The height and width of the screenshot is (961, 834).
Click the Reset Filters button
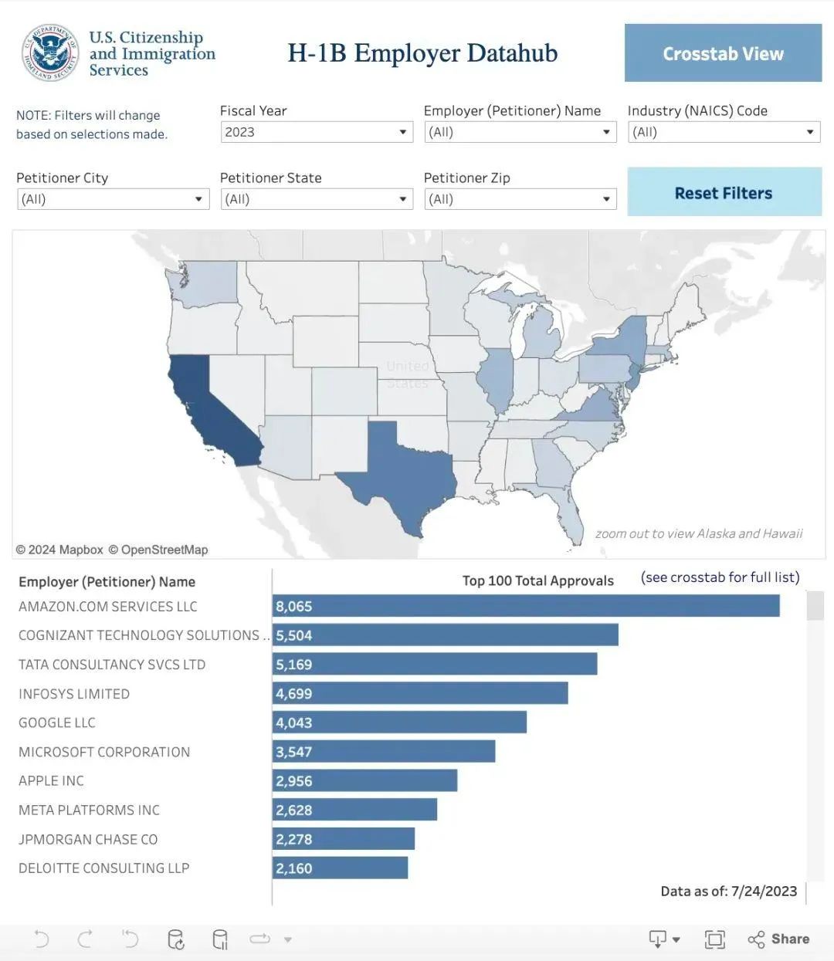point(724,192)
